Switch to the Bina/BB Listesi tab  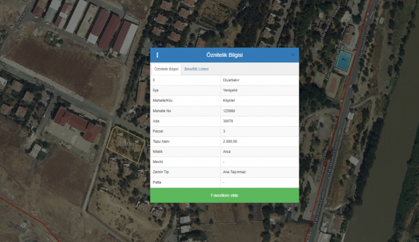pos(196,69)
